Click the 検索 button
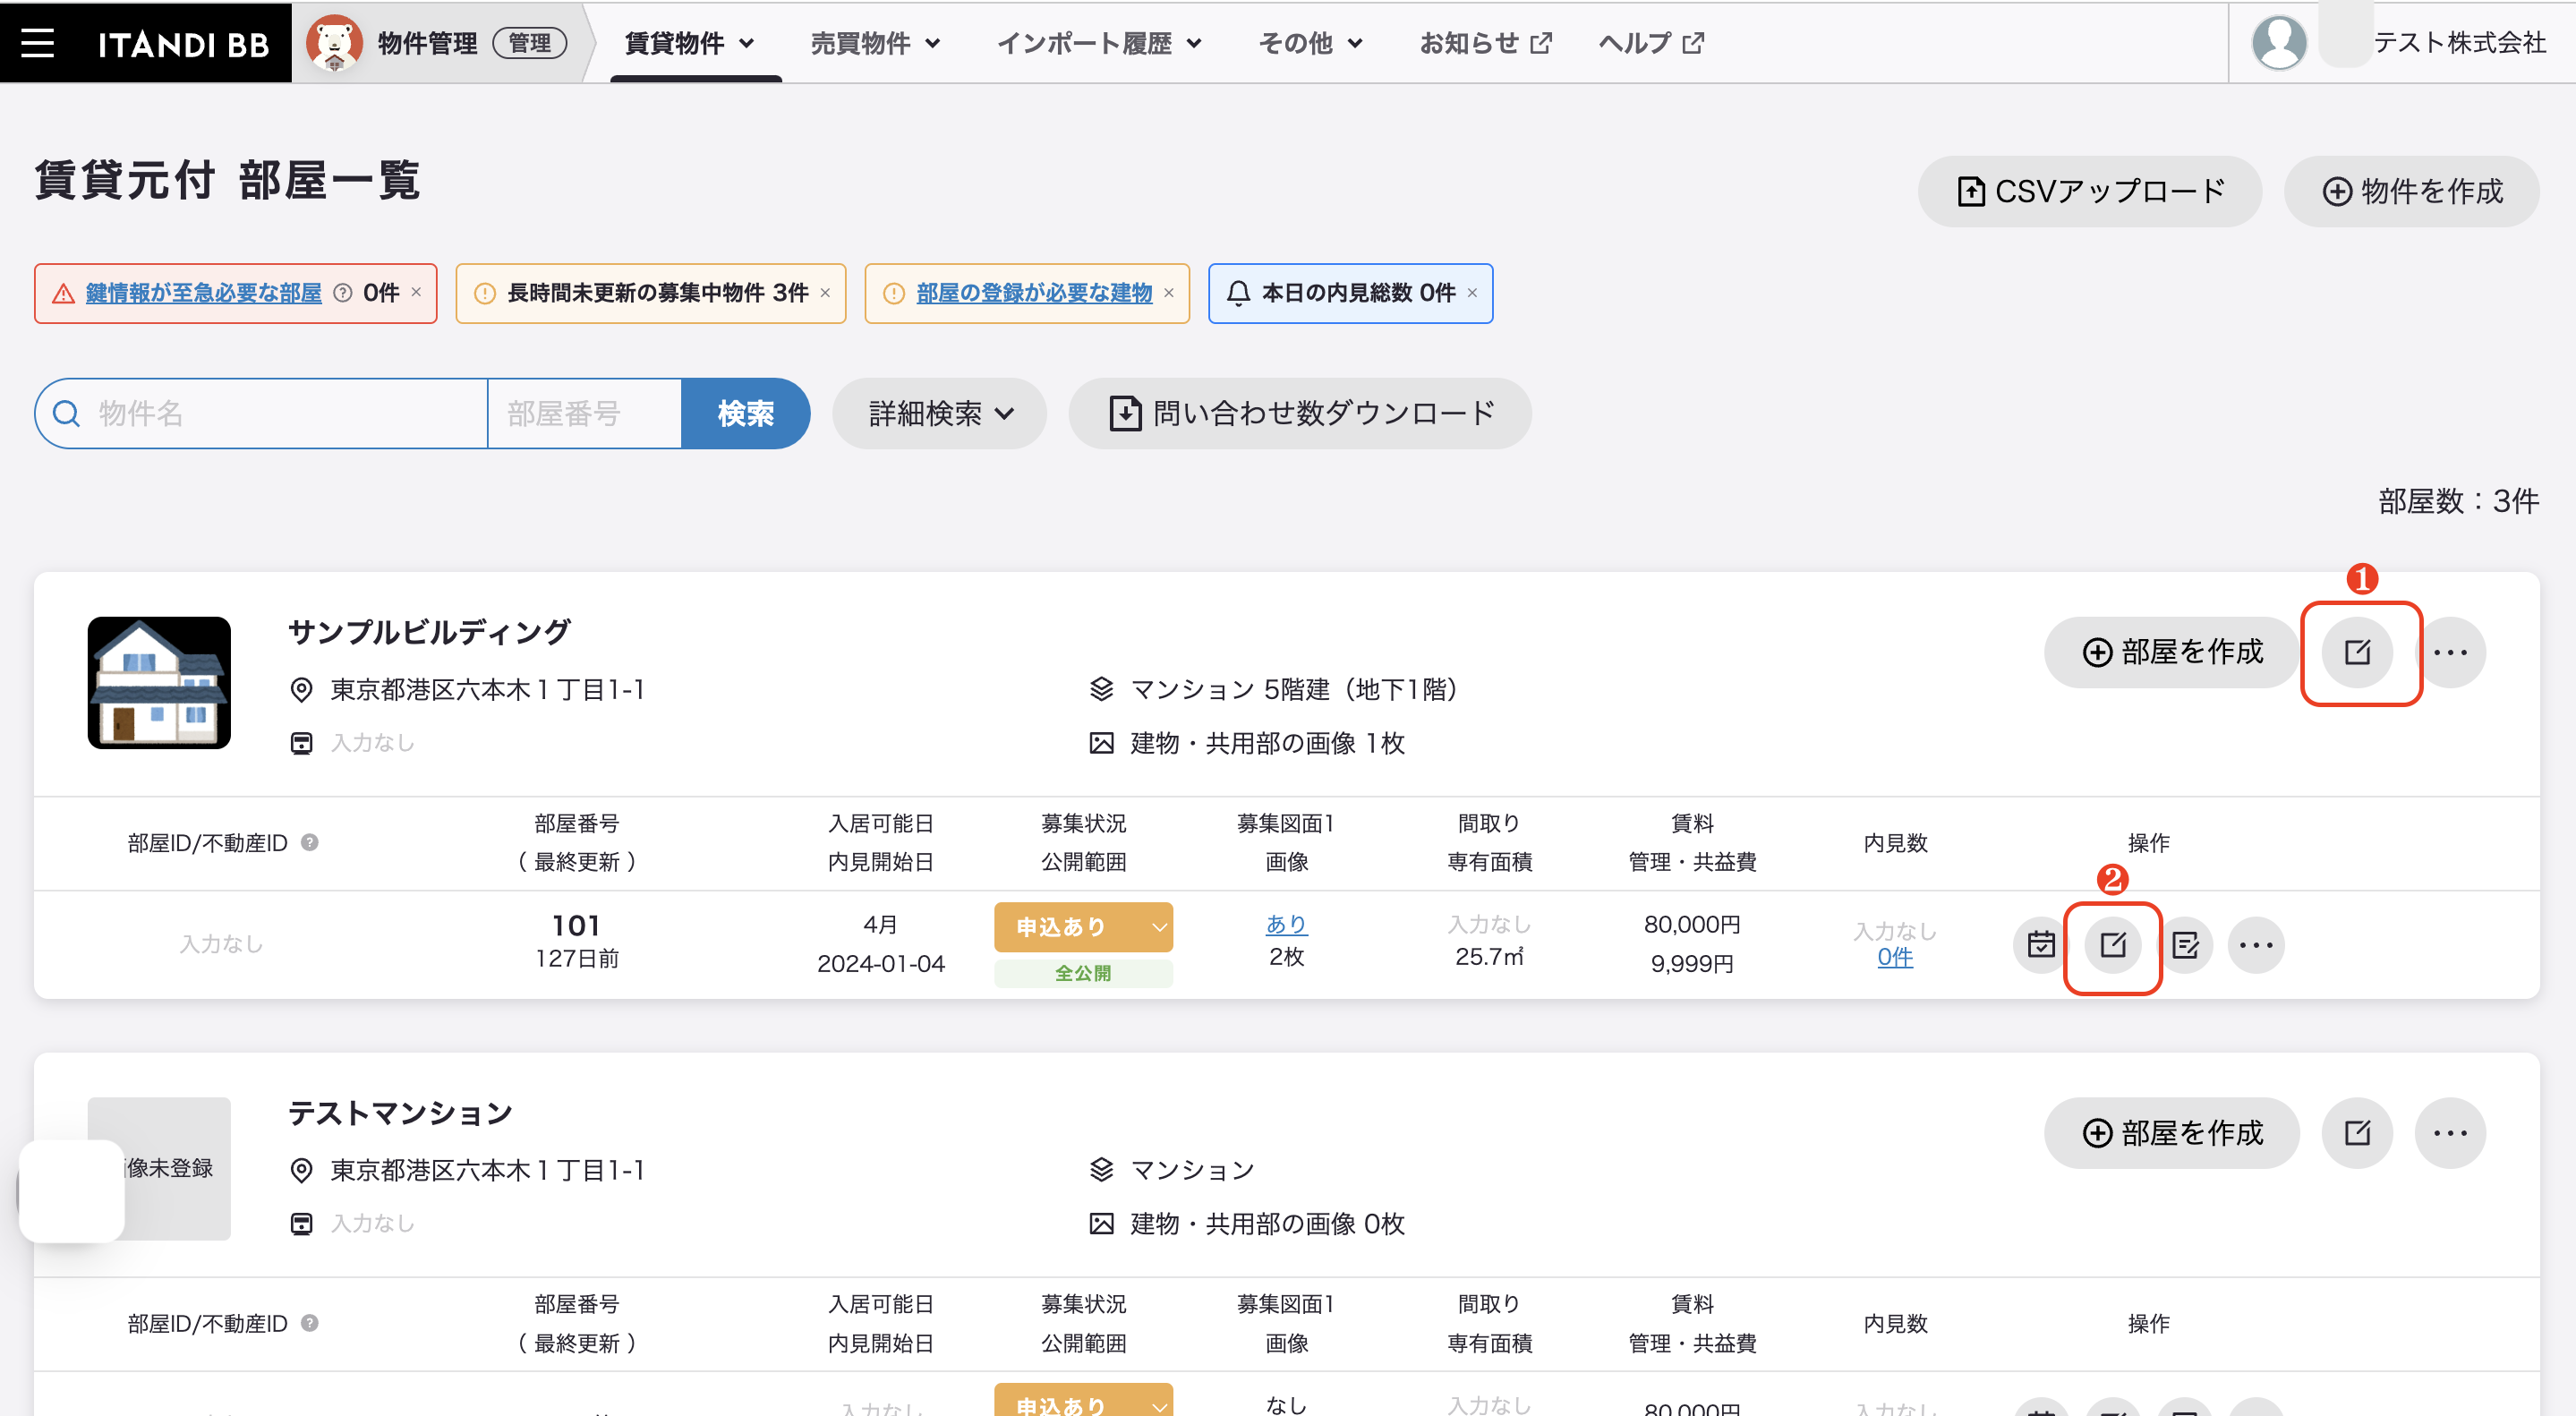The height and width of the screenshot is (1416, 2576). click(745, 413)
